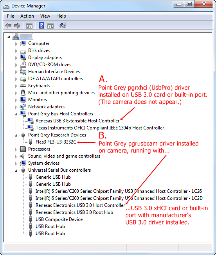Viewport: 216px width, 255px height.
Task: Select Renesas USB 3 Extensible Host Controller
Action: 77,121
